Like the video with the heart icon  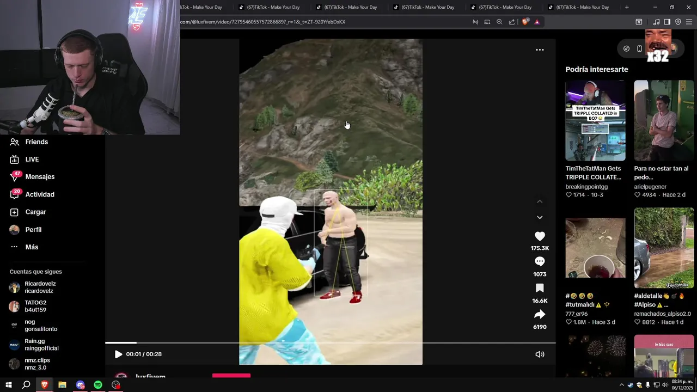pos(540,236)
